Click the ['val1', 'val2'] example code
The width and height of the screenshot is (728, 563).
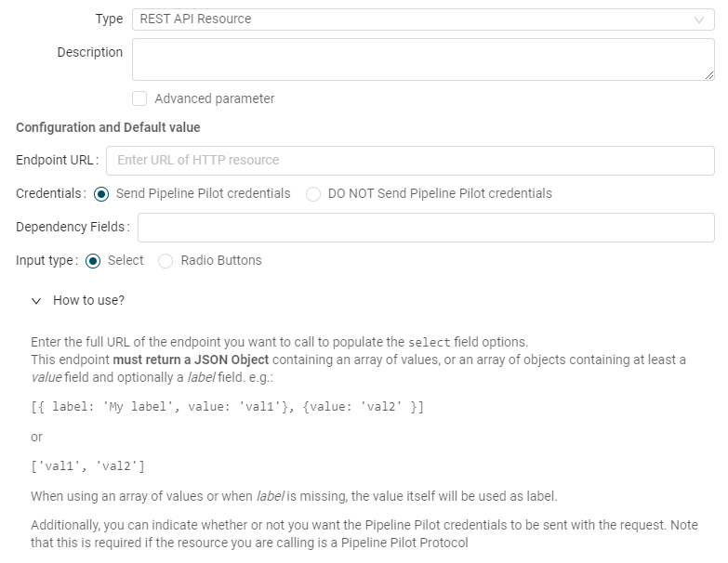point(87,466)
